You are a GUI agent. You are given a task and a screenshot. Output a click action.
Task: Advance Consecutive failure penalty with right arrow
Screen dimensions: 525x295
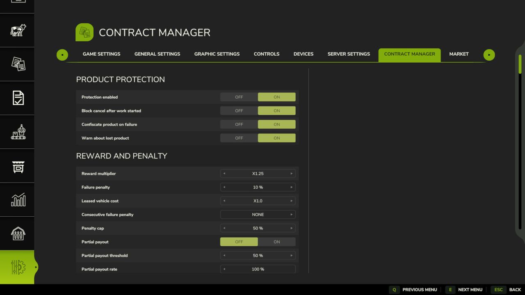(292, 215)
